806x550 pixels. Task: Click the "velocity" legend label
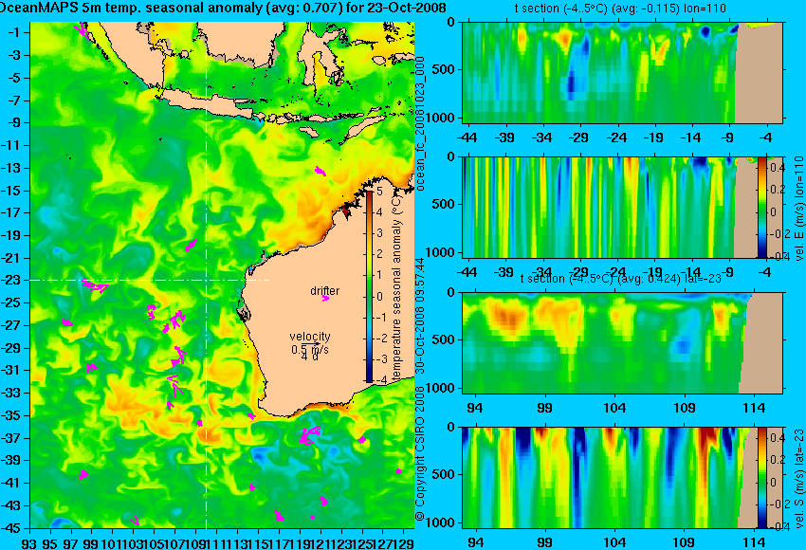(x=310, y=337)
